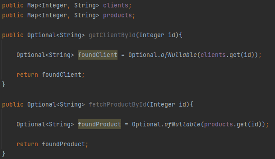
Task: Click the Integer id parameter of getClientById
Action: [x=157, y=35]
